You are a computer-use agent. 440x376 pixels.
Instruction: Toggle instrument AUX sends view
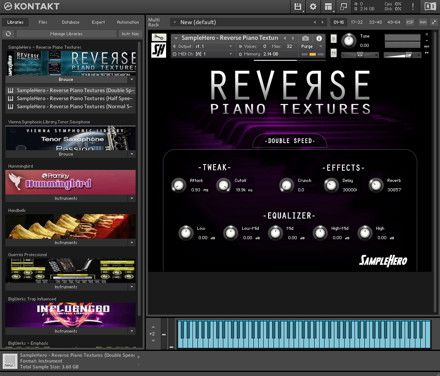point(427,46)
